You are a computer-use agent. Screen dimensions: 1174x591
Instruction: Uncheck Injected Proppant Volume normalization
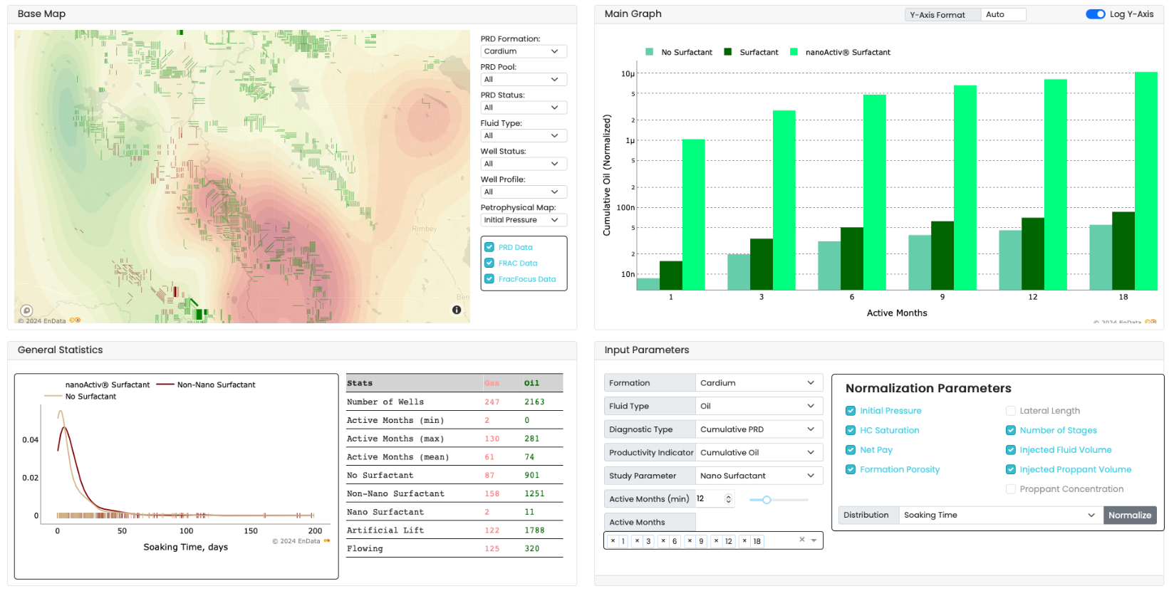(1010, 469)
